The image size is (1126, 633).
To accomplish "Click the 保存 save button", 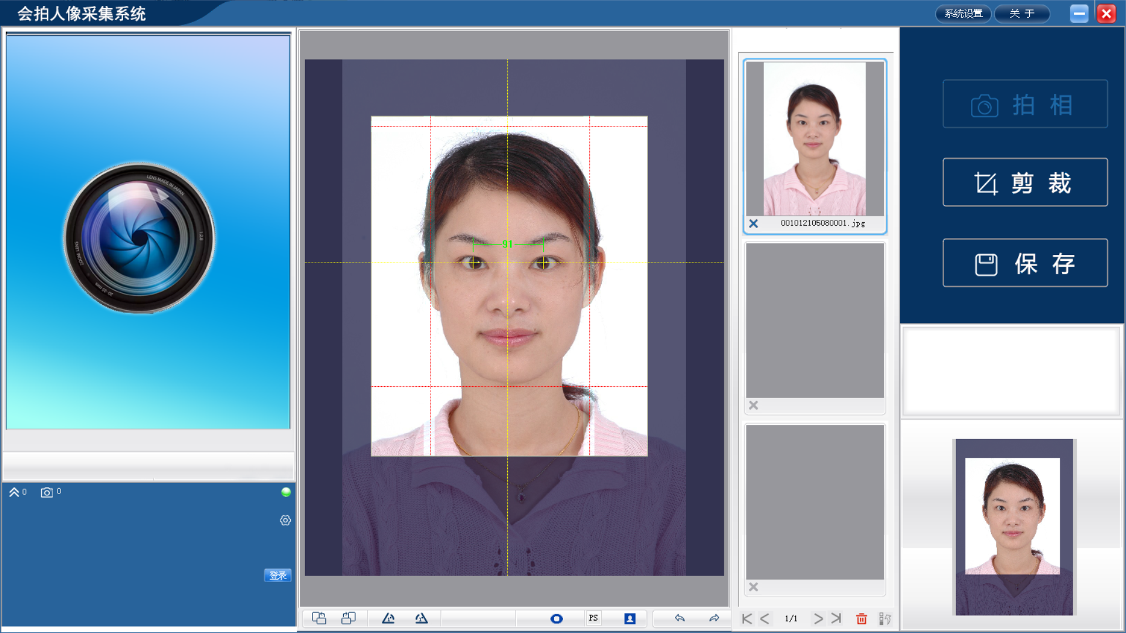I will tap(1025, 263).
